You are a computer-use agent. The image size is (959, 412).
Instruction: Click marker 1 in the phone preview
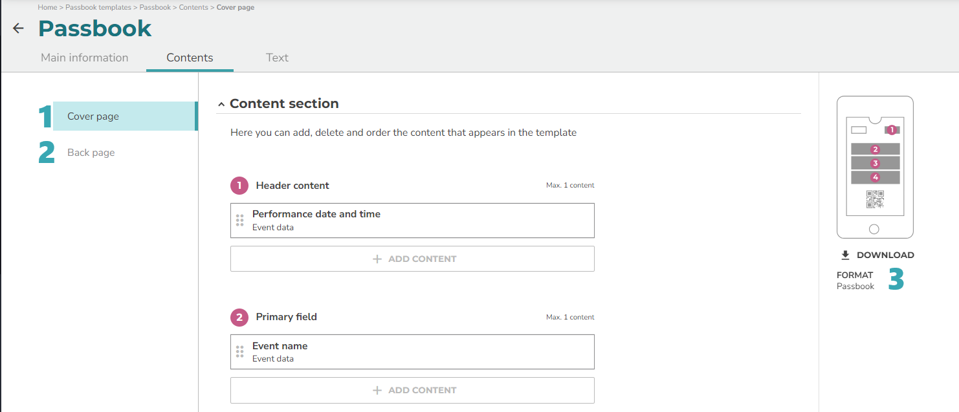892,129
